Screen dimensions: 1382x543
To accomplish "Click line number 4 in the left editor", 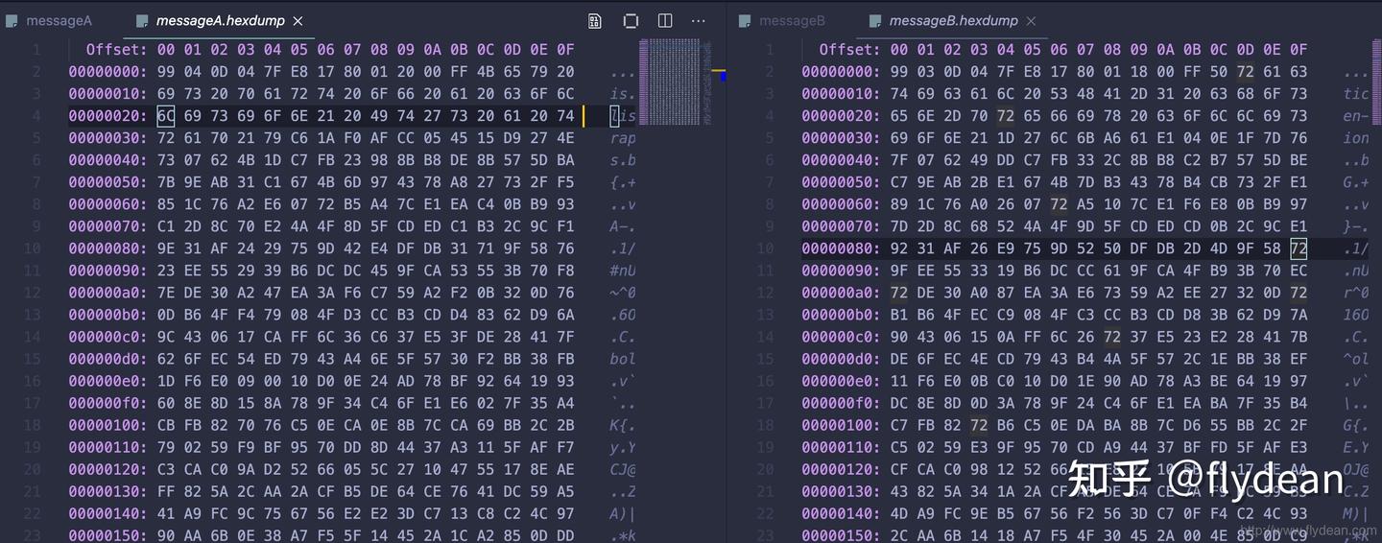I will tap(36, 116).
